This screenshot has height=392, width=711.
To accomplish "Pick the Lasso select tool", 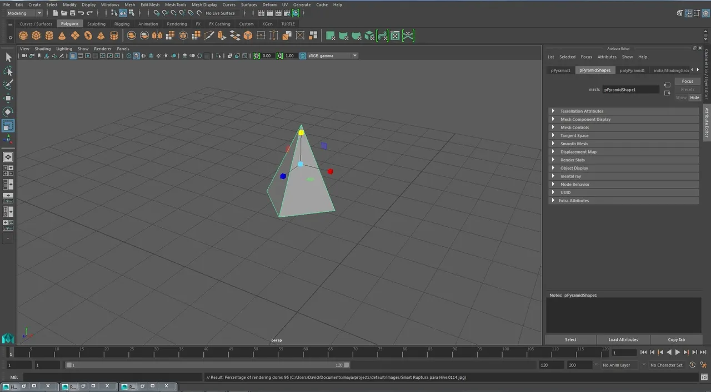I will 8,71.
